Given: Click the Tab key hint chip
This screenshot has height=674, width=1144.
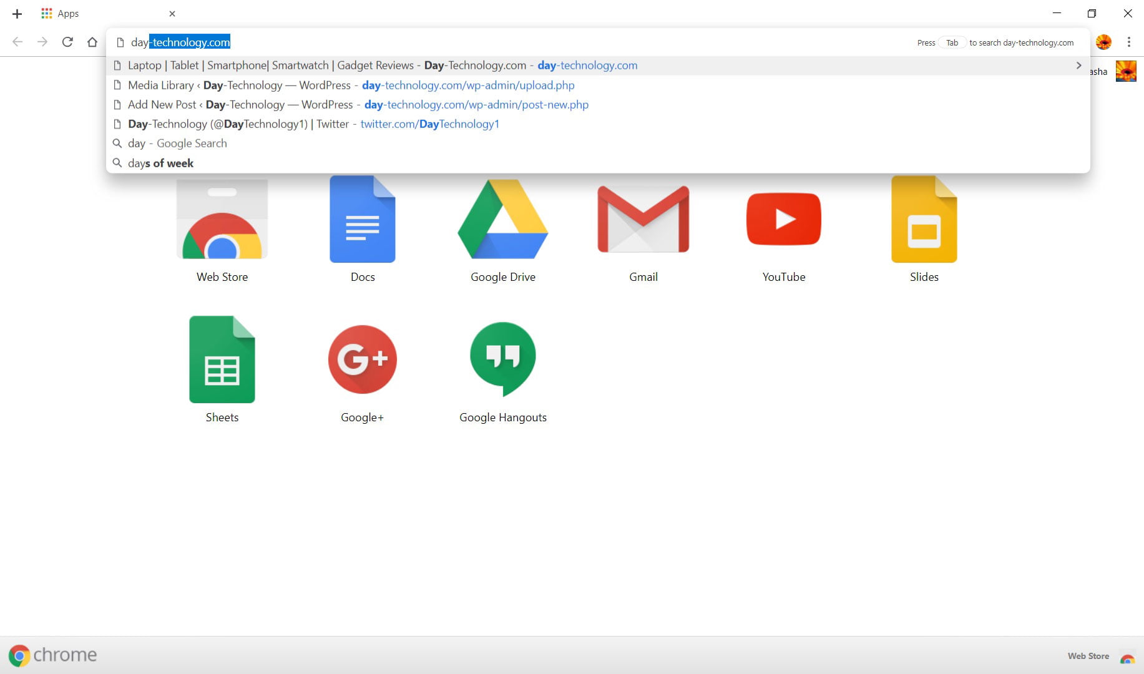Looking at the screenshot, I should click(952, 42).
